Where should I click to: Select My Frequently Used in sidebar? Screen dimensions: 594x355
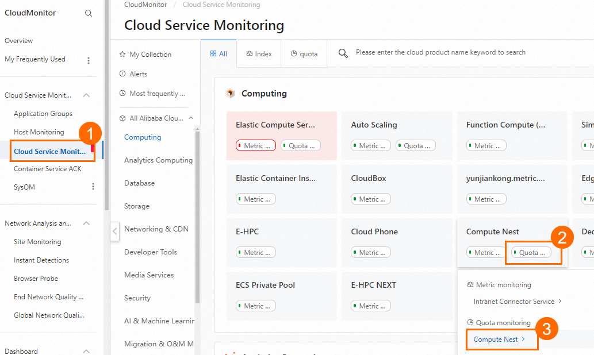(35, 59)
